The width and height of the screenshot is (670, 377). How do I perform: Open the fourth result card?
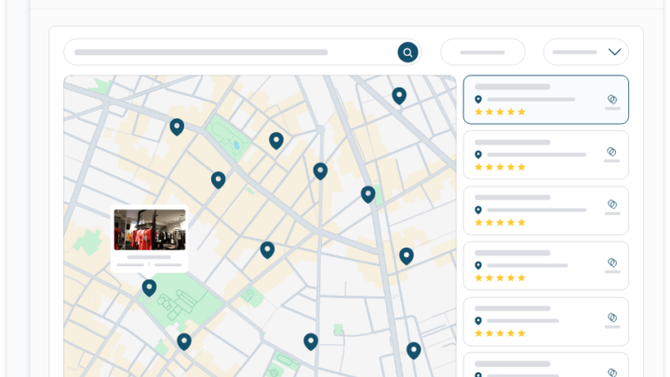[x=545, y=265]
